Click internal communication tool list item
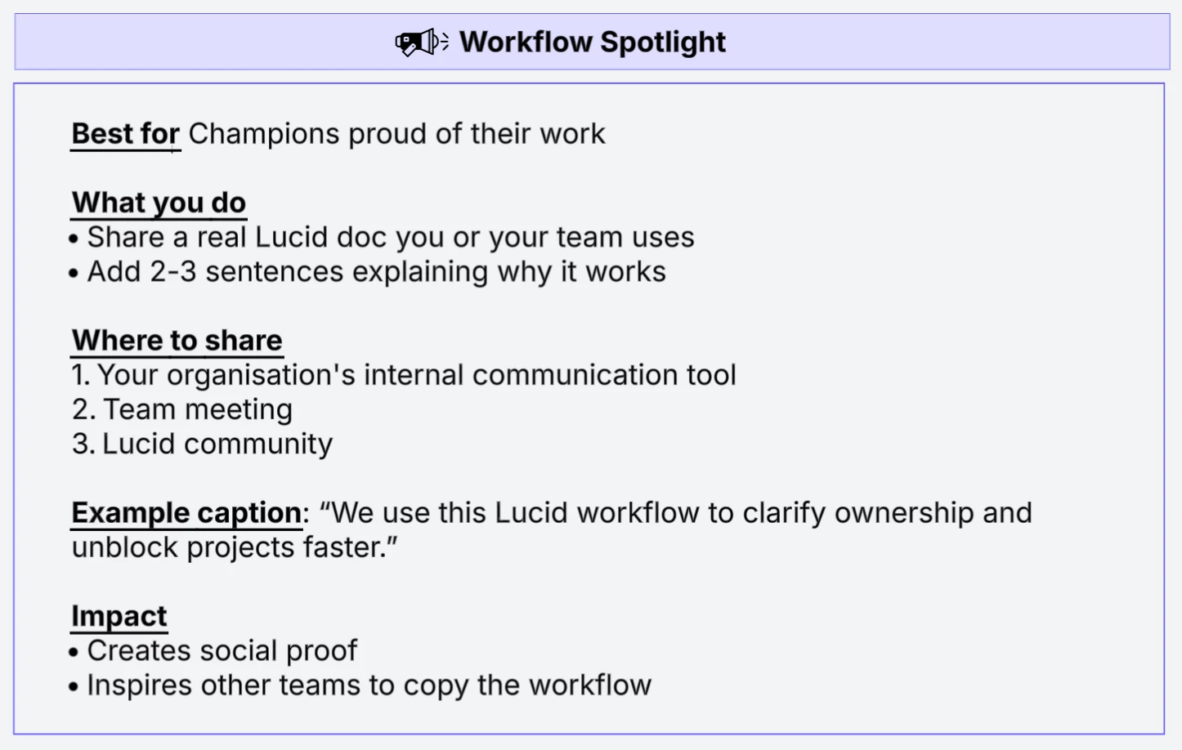Image resolution: width=1182 pixels, height=750 pixels. pyautogui.click(x=404, y=375)
